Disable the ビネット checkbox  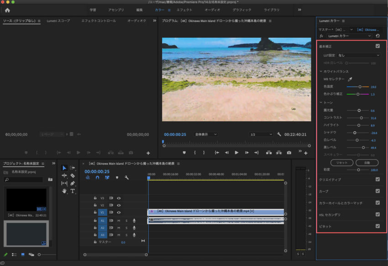(x=378, y=226)
